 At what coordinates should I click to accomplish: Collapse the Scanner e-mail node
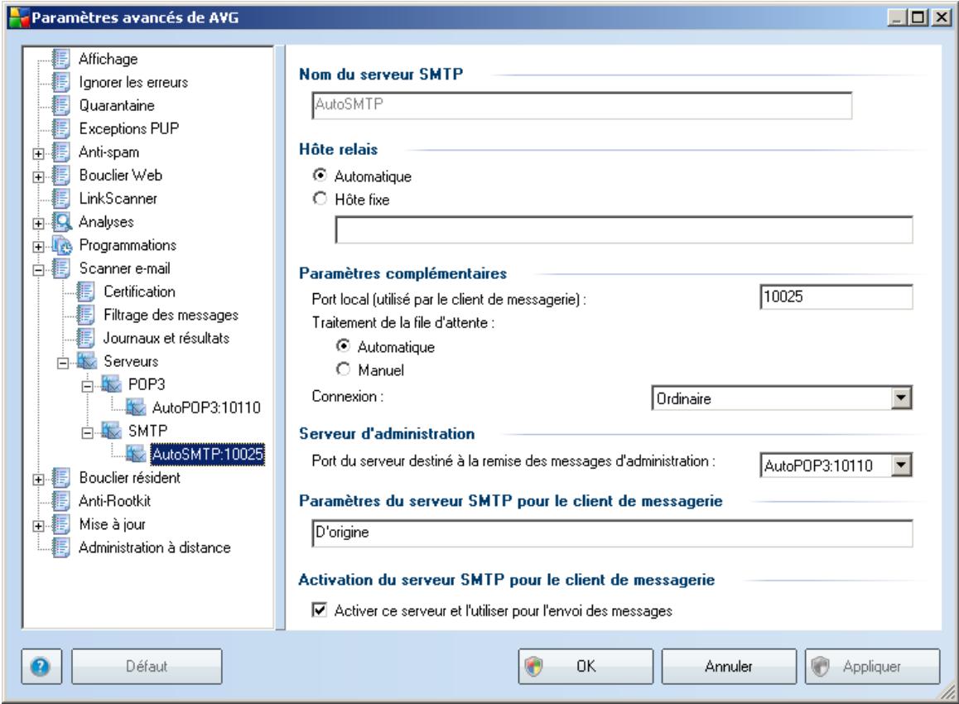[x=39, y=270]
